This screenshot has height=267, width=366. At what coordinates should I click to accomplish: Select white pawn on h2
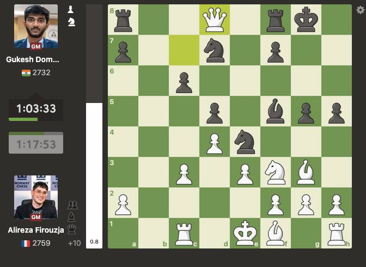pyautogui.click(x=337, y=205)
